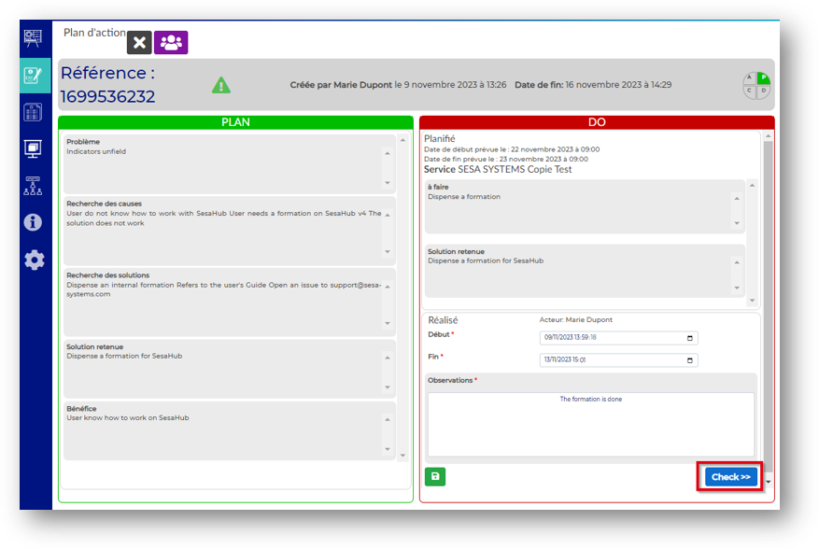Open the calendar grid sidebar icon
The height and width of the screenshot is (549, 819).
point(34,112)
